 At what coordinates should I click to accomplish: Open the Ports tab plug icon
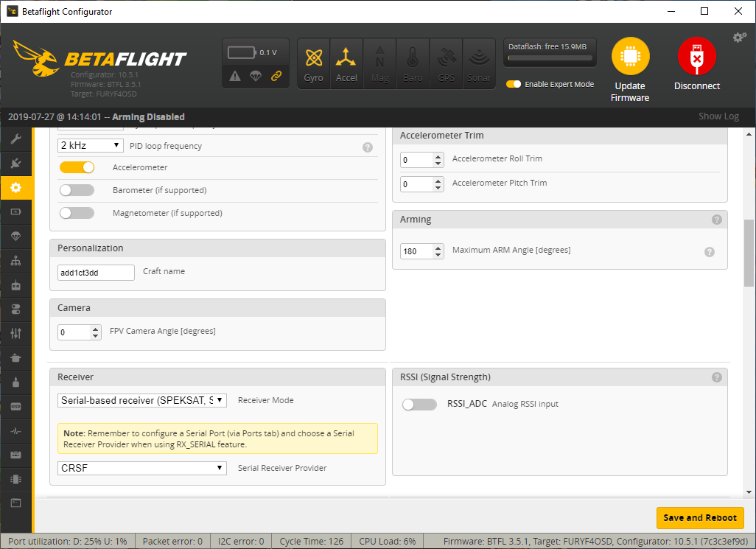[16, 163]
